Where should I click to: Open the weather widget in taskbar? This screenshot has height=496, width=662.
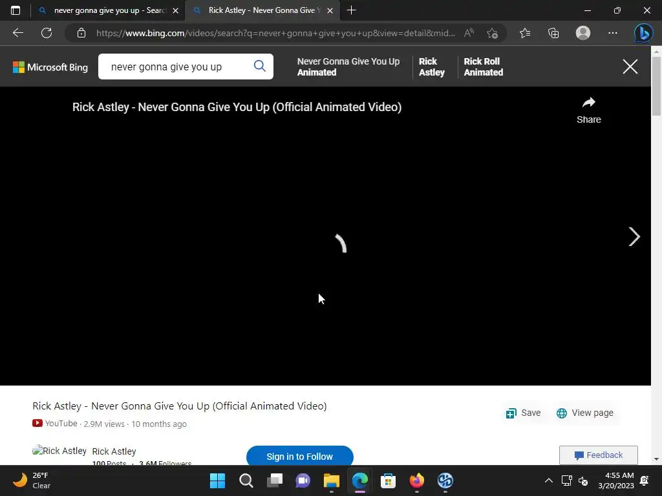[32, 480]
